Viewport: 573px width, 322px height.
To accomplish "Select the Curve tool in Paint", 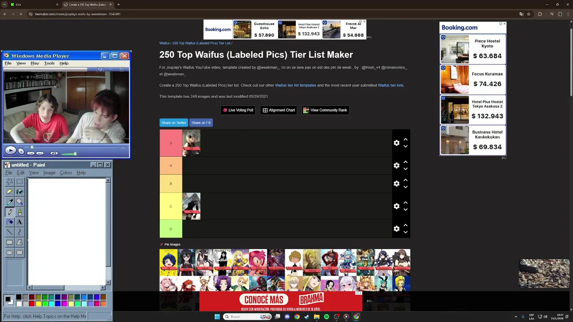I will coord(20,233).
